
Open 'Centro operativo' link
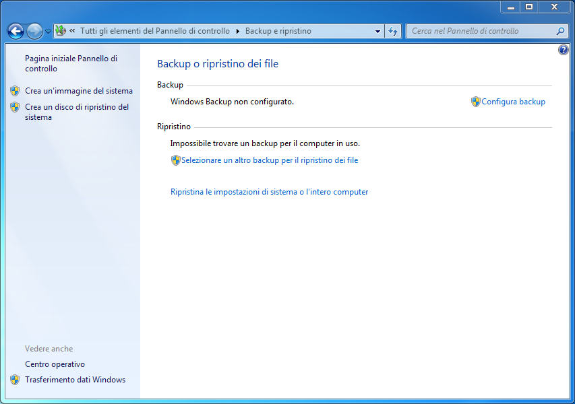55,364
